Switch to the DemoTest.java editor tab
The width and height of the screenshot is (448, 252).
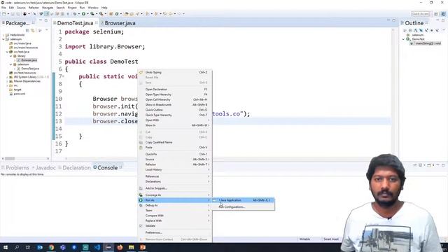coord(75,23)
